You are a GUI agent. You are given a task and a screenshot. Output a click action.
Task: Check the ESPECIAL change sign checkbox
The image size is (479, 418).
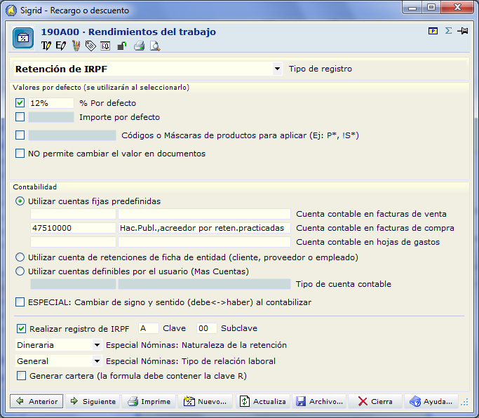tap(20, 302)
